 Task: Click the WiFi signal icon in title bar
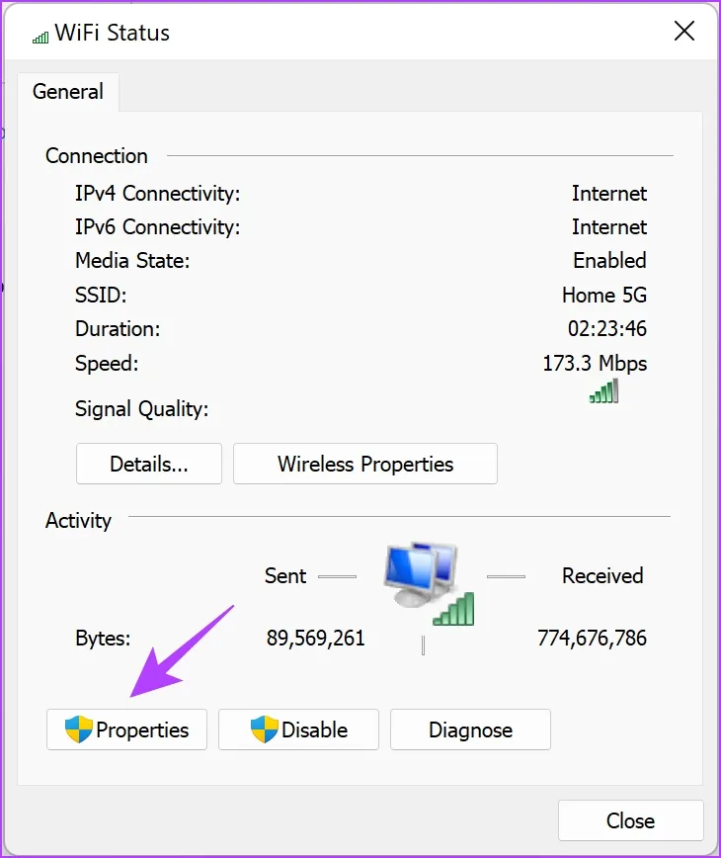pos(40,37)
